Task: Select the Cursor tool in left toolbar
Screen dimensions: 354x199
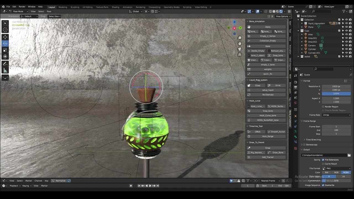Action: pyautogui.click(x=5, y=30)
